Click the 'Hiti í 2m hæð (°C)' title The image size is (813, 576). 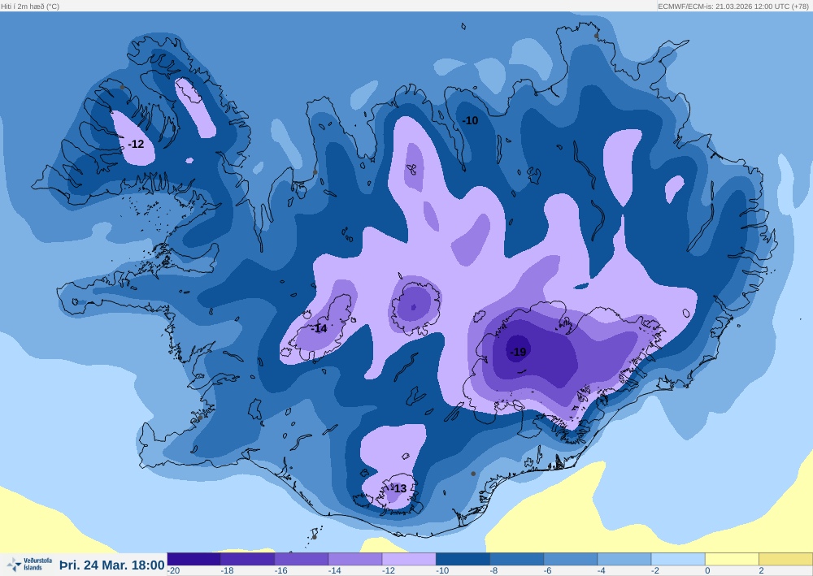30,6
